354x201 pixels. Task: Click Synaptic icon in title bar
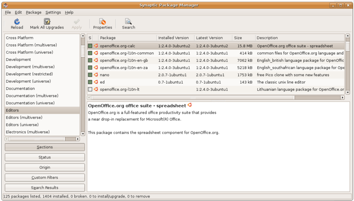6,5
